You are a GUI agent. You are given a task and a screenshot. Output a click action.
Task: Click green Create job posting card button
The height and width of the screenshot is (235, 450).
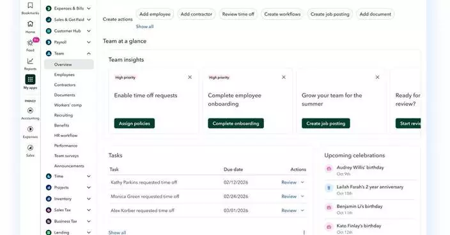pyautogui.click(x=326, y=124)
